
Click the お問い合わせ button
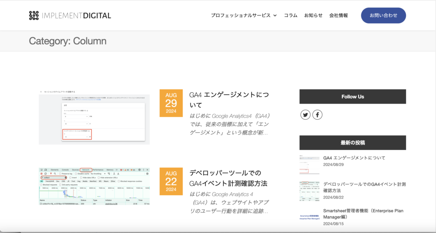tap(384, 16)
